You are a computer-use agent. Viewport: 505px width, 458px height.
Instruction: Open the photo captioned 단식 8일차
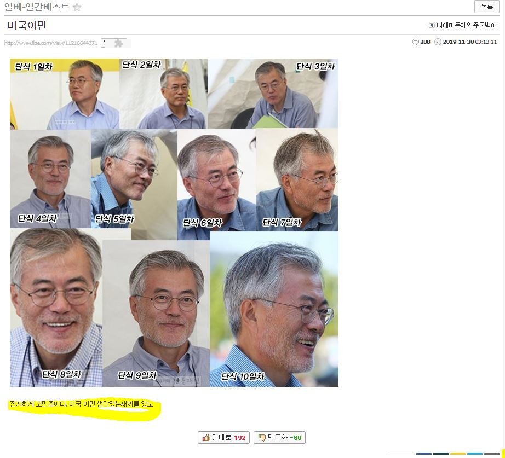click(56, 306)
